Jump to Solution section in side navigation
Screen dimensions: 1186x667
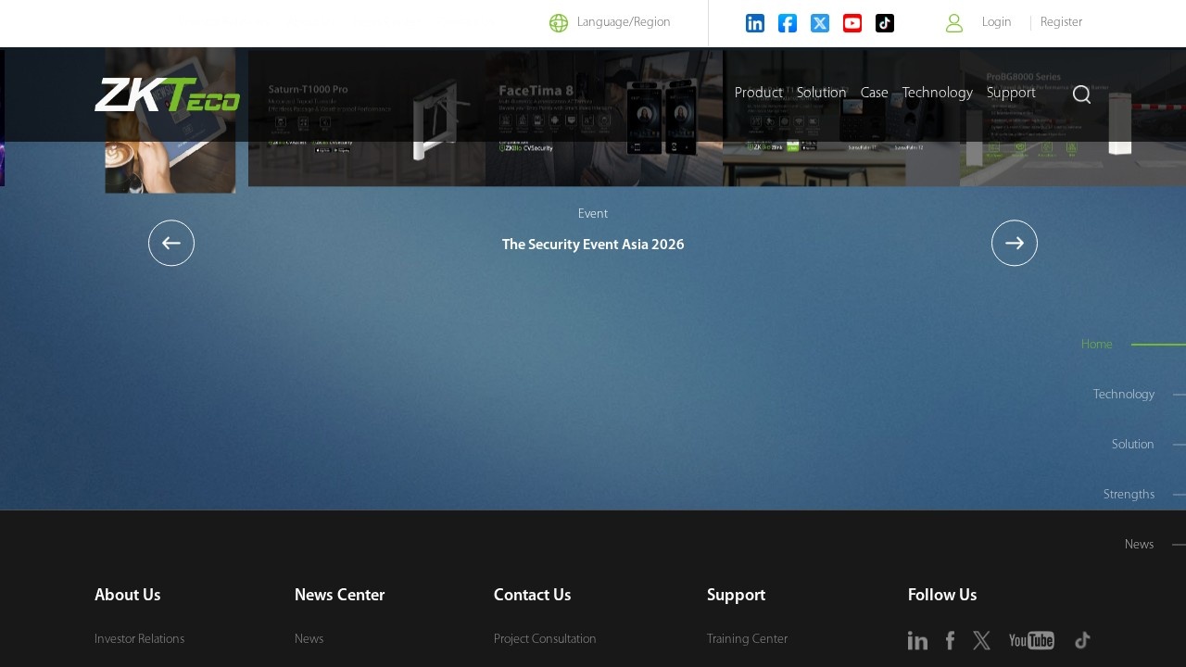[x=1133, y=445]
